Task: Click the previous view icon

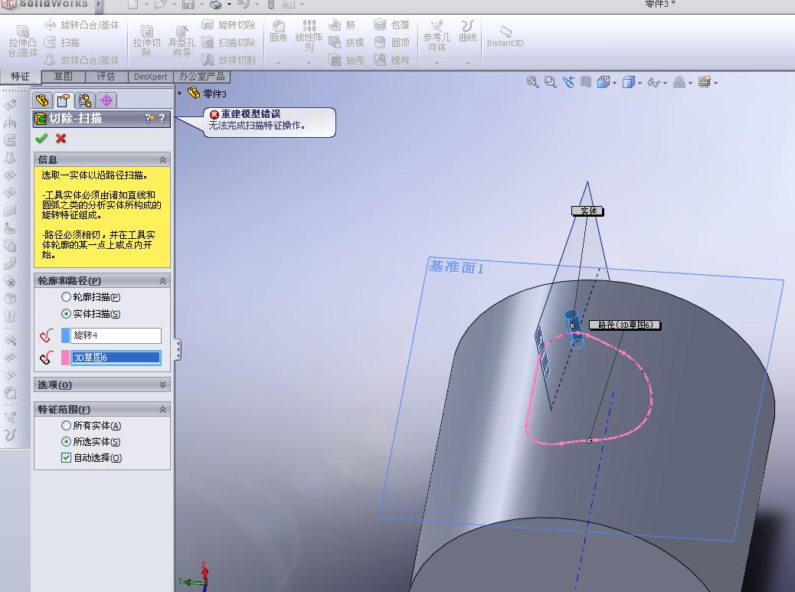Action: click(568, 82)
